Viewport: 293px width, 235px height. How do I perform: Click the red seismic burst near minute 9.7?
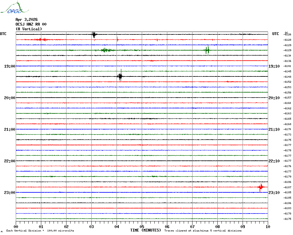click(x=261, y=187)
